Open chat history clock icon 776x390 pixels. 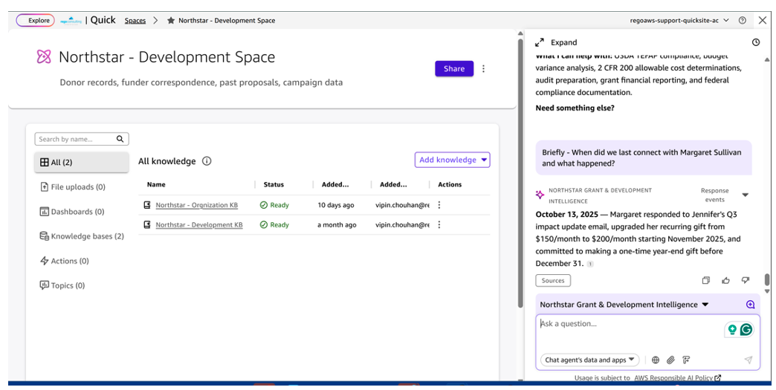point(756,42)
